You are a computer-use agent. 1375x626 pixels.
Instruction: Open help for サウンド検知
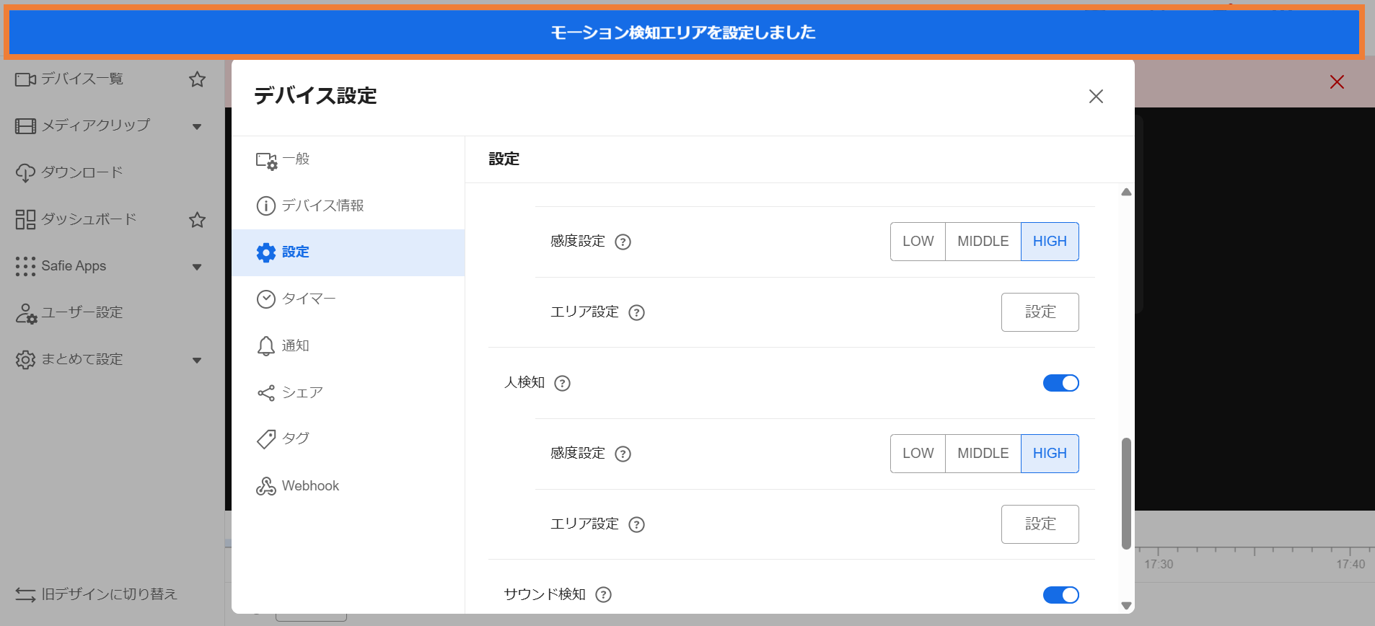[603, 595]
